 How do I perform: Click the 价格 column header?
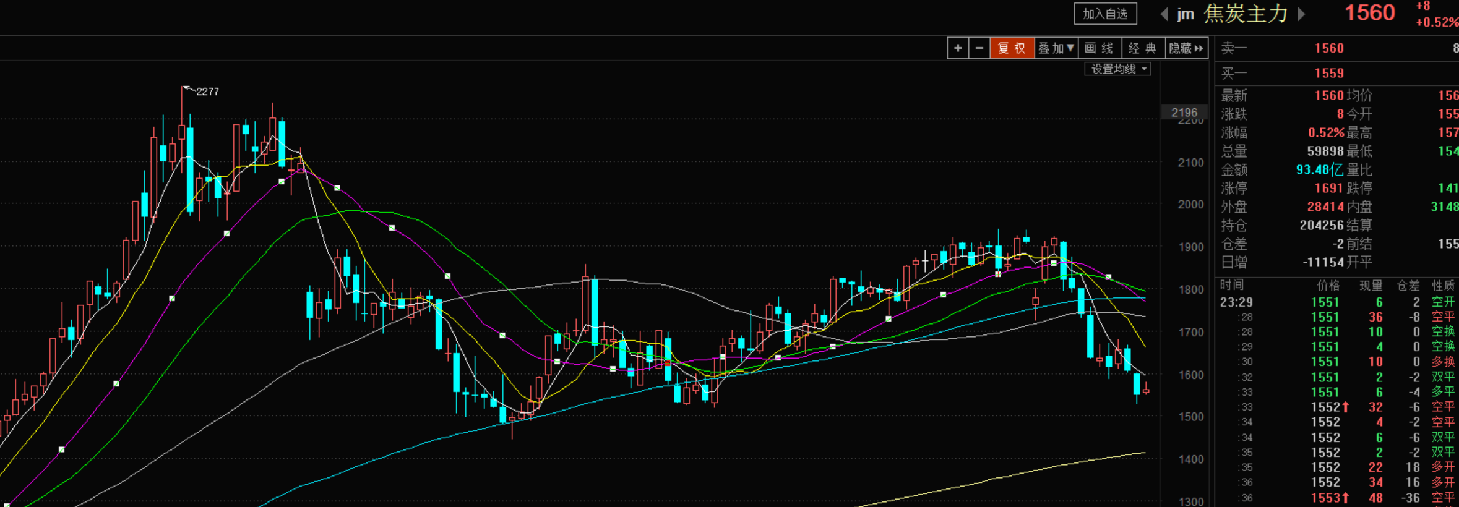[x=1328, y=286]
